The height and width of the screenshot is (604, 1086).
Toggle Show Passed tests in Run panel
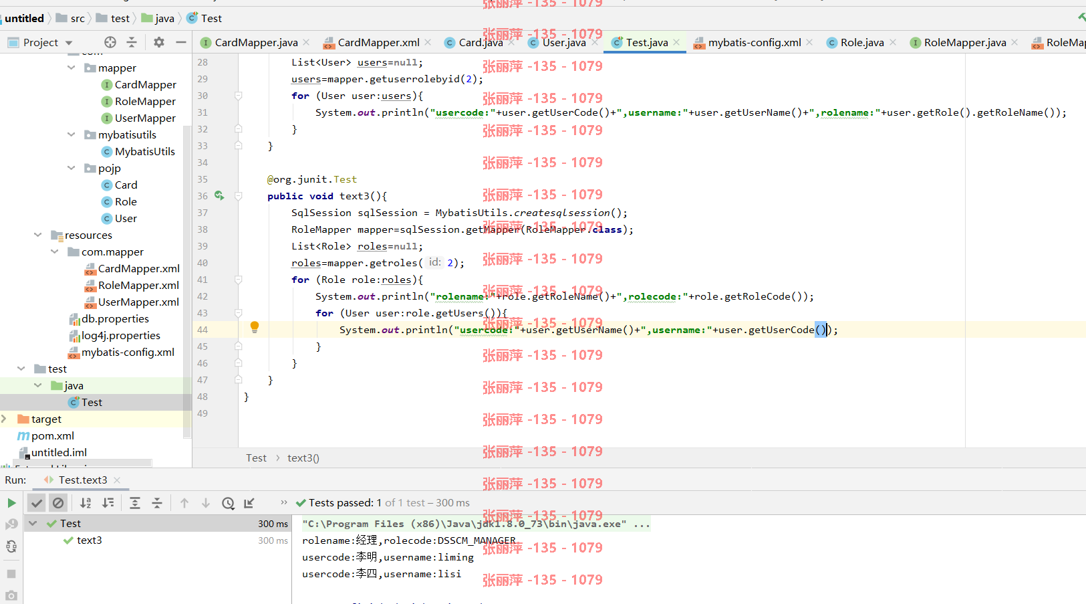pyautogui.click(x=37, y=503)
